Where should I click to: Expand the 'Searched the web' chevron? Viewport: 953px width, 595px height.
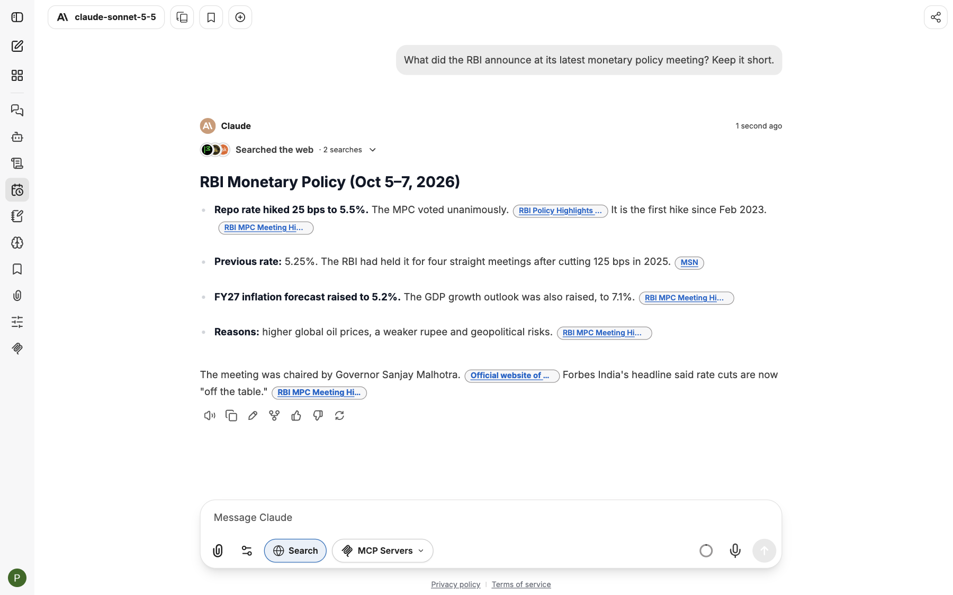(373, 150)
